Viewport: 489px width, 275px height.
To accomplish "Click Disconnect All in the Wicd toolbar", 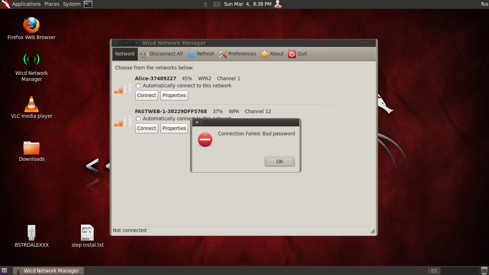I will tap(161, 54).
